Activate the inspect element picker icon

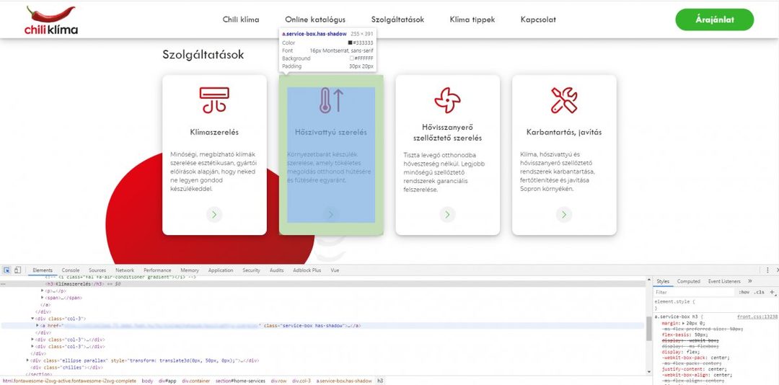(7, 270)
